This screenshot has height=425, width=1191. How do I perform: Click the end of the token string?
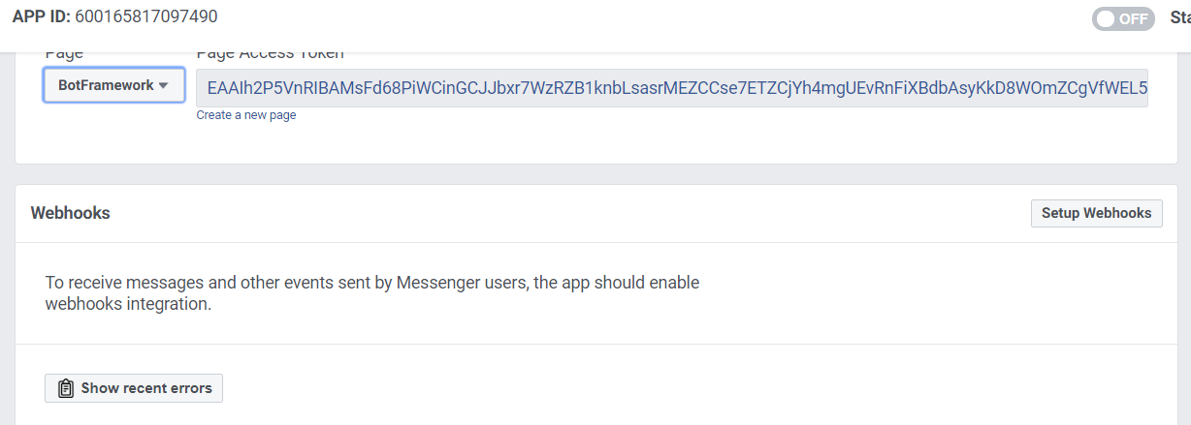[x=1141, y=87]
